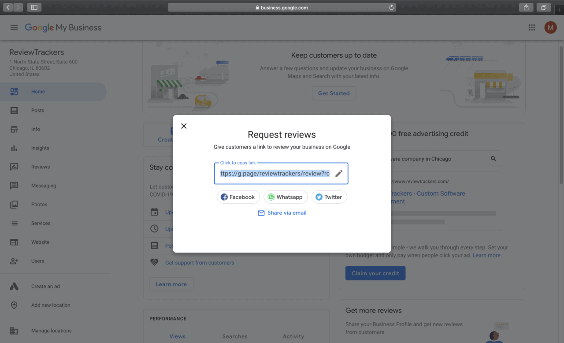Click the page vertical scrollbar
564x343 pixels.
tap(561, 115)
